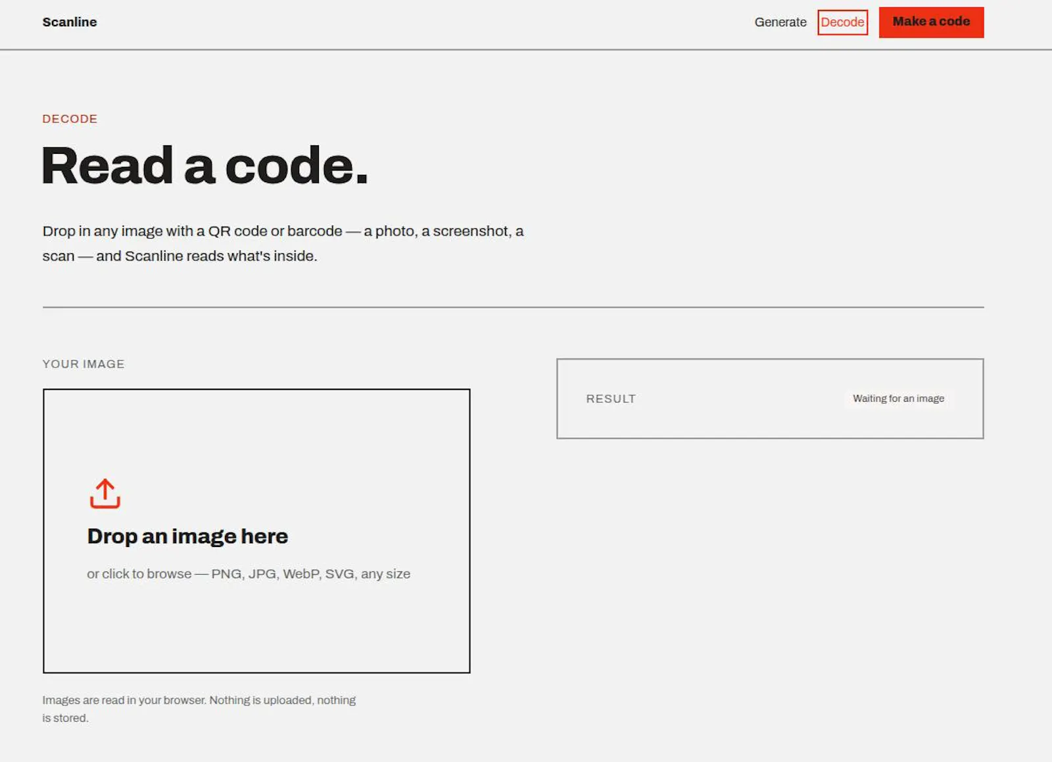Click the red DECODE eyebrow label
Image resolution: width=1052 pixels, height=762 pixels.
(70, 119)
